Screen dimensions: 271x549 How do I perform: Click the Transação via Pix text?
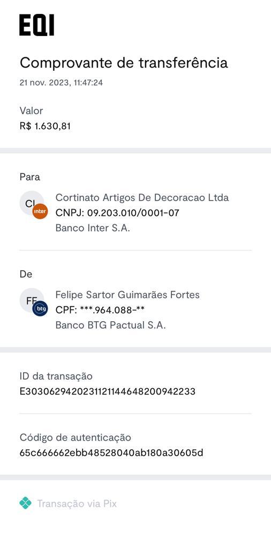pyautogui.click(x=77, y=504)
